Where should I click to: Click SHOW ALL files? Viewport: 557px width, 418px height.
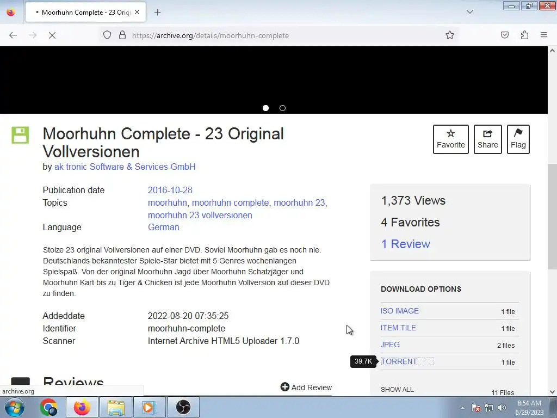click(397, 390)
